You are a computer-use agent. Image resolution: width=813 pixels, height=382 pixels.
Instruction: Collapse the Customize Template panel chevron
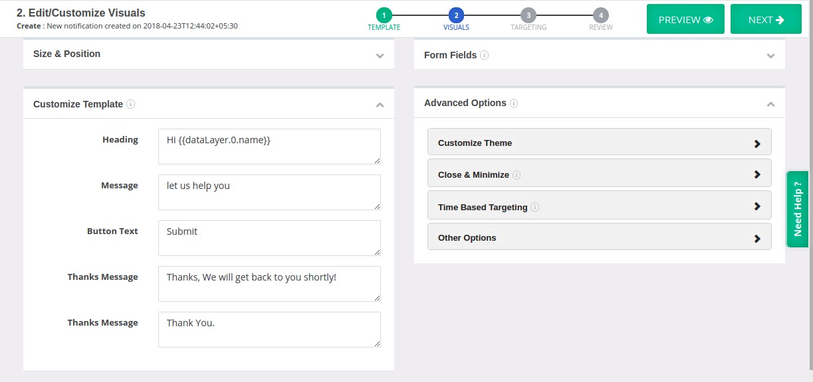[x=380, y=105]
